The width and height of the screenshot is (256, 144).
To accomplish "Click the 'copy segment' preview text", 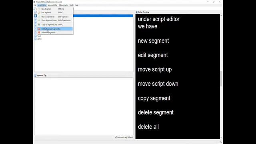I will pyautogui.click(x=154, y=98).
